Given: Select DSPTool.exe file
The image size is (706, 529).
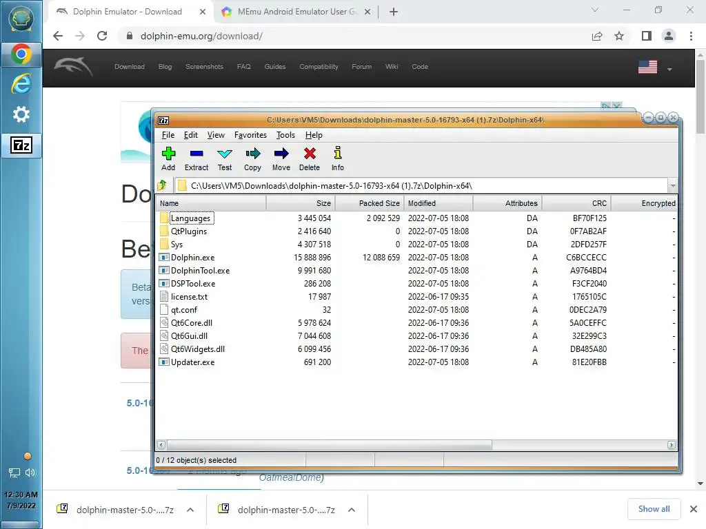Looking at the screenshot, I should tap(193, 283).
